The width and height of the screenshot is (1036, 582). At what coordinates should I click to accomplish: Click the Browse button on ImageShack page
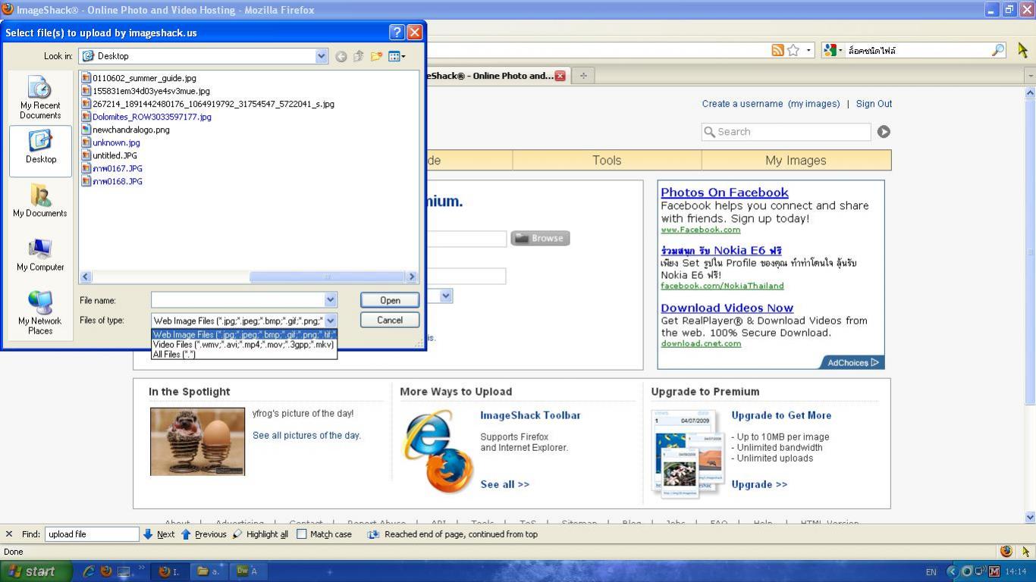point(540,238)
